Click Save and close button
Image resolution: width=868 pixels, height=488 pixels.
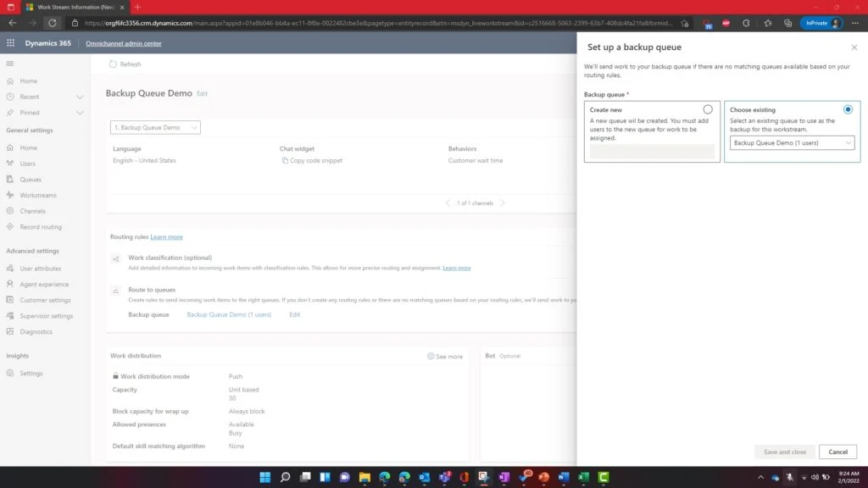784,452
